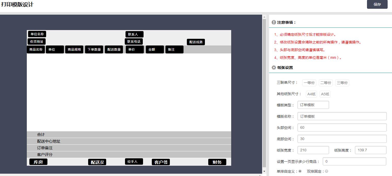The height and width of the screenshot is (176, 392).
Task: Select the 配送线路 template block
Action: 196,42
